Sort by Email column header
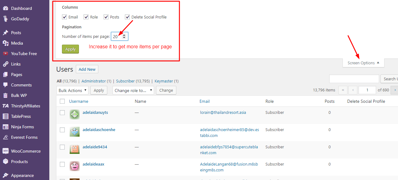 [204, 101]
